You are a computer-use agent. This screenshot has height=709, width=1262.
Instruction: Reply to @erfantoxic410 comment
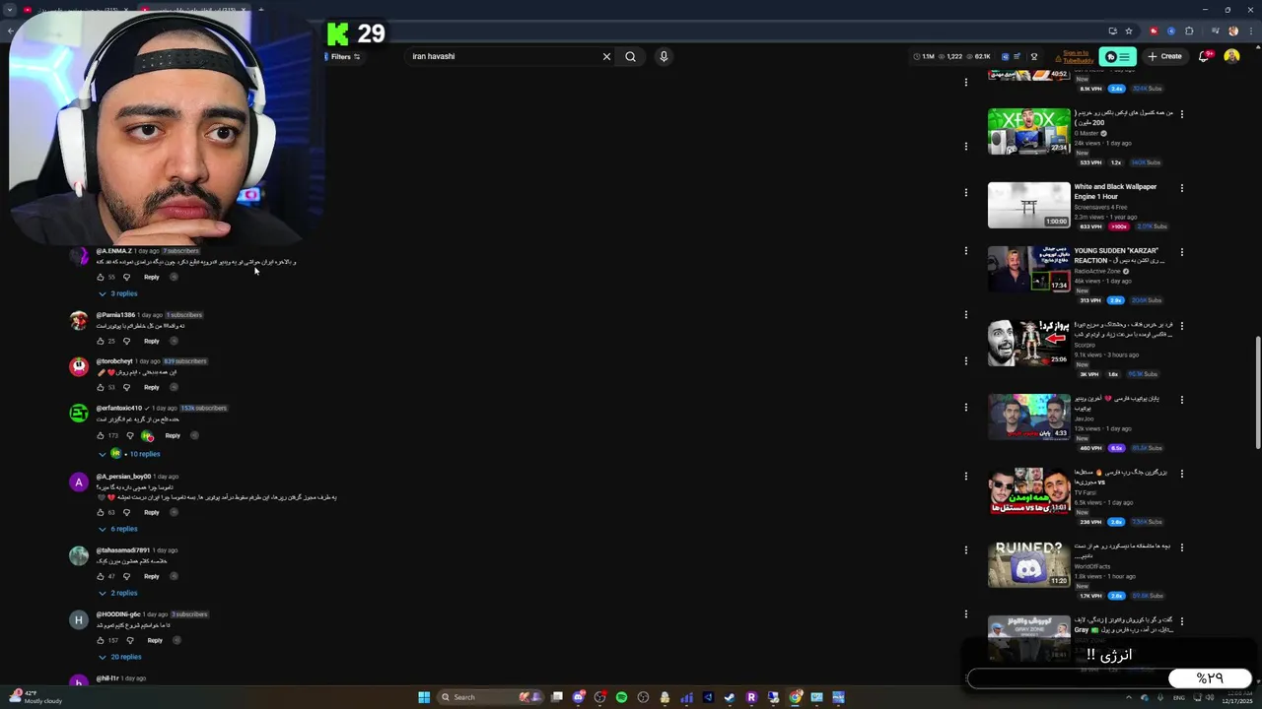click(x=173, y=435)
